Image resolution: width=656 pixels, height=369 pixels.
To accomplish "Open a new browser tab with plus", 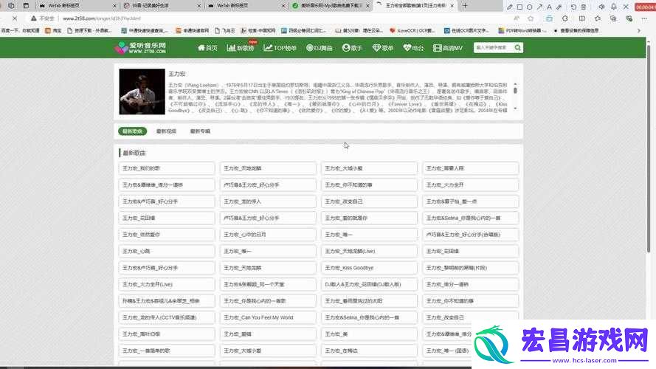I will click(465, 5).
